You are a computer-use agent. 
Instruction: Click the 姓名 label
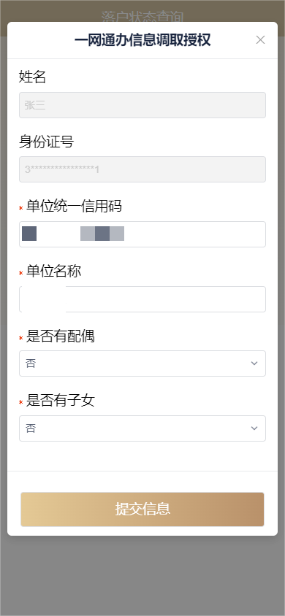(x=33, y=77)
